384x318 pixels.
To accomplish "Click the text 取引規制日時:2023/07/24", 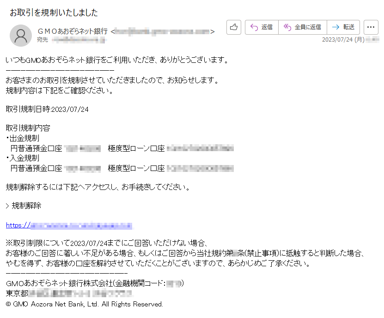I will coord(47,109).
